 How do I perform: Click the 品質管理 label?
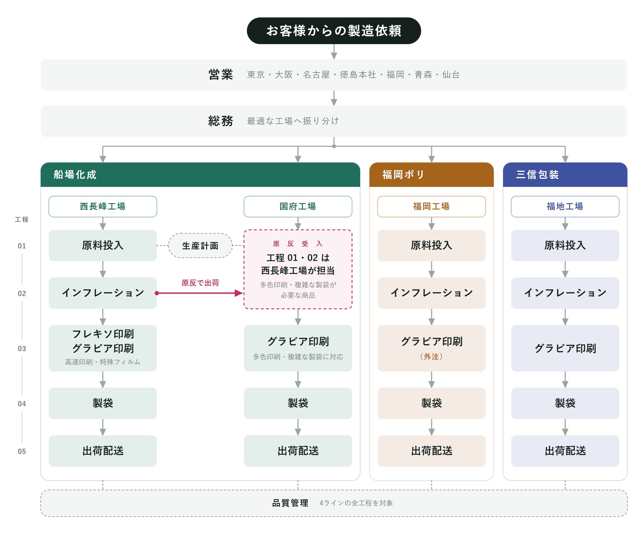click(290, 503)
